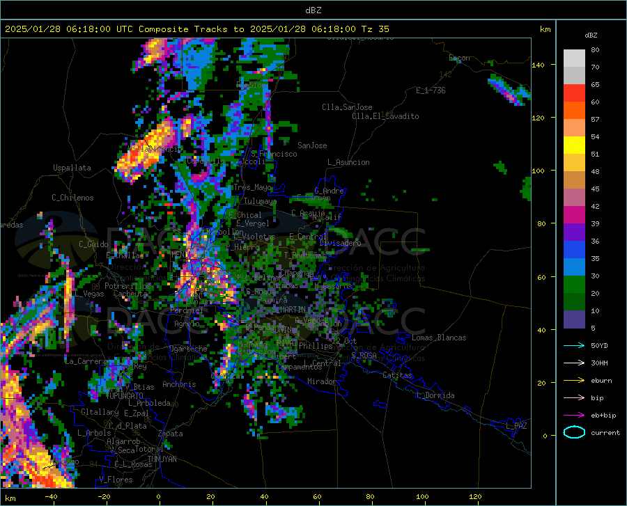Image resolution: width=627 pixels, height=506 pixels.
Task: Click the 'eburn' legend label
Action: [x=601, y=381]
